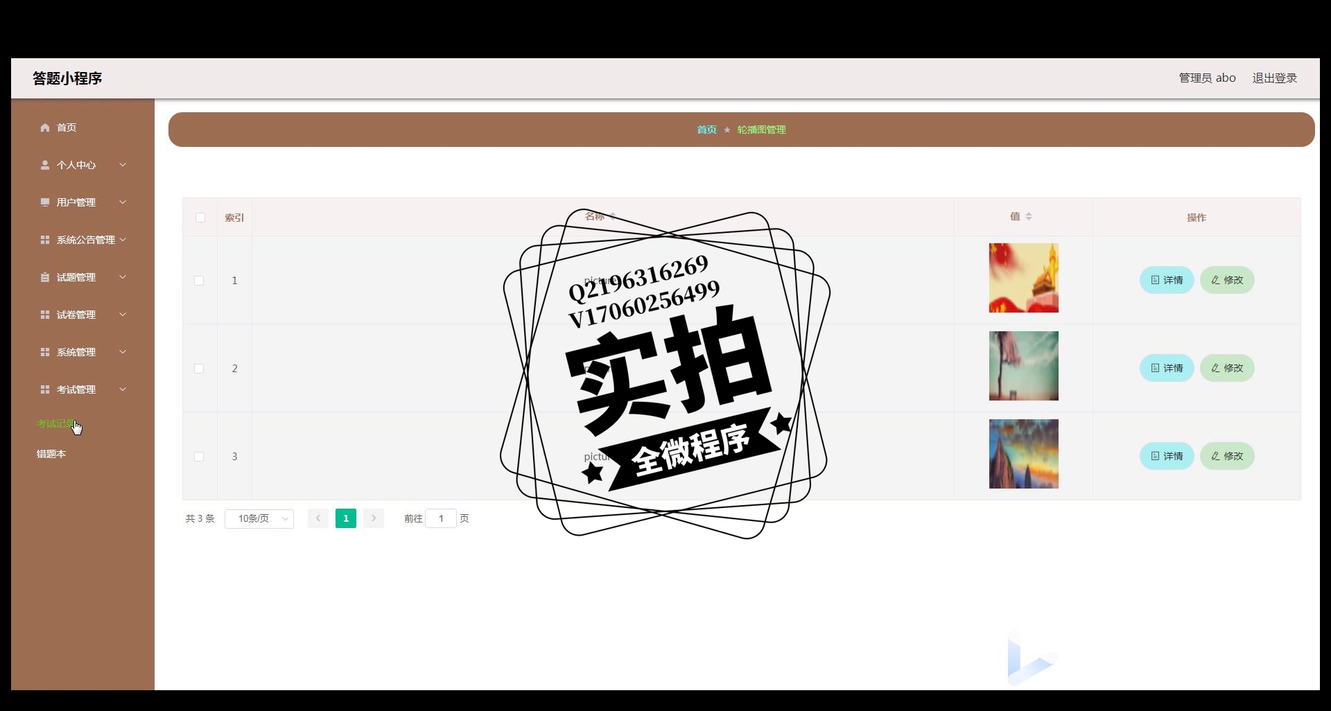Image resolution: width=1331 pixels, height=711 pixels.
Task: Select the 考试记录 submenu item
Action: point(56,423)
